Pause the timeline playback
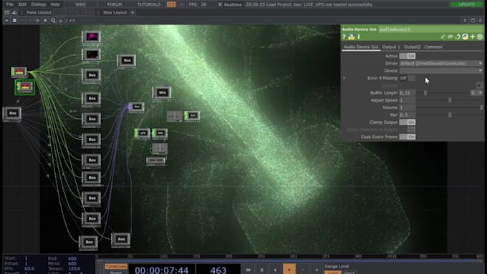Viewport: 487px width, 274px height. (x=262, y=270)
